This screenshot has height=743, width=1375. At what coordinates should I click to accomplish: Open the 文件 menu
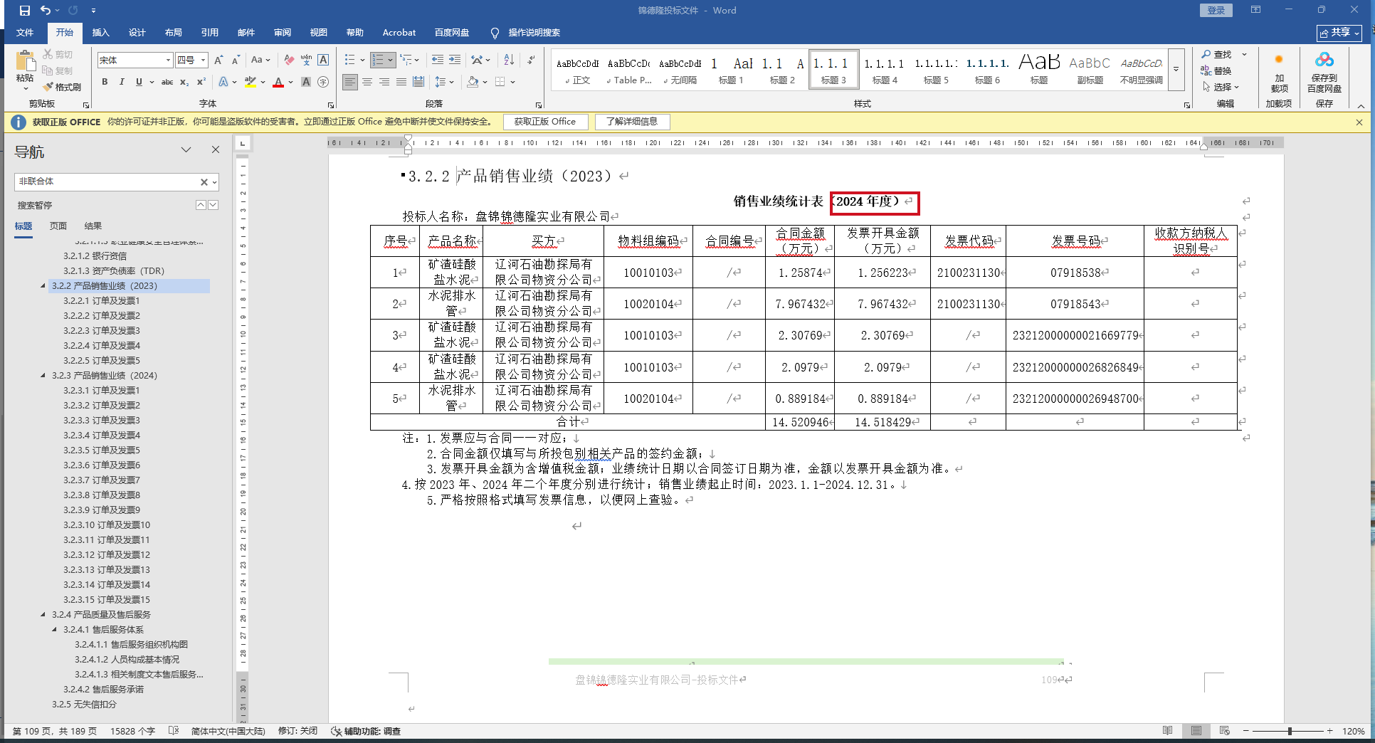click(x=25, y=33)
